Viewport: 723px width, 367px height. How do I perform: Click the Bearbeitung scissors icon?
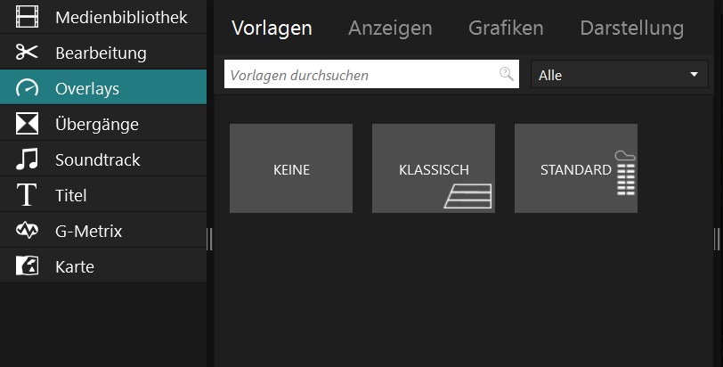[x=27, y=52]
